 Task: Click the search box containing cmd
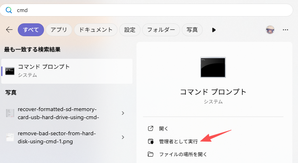coord(146,10)
